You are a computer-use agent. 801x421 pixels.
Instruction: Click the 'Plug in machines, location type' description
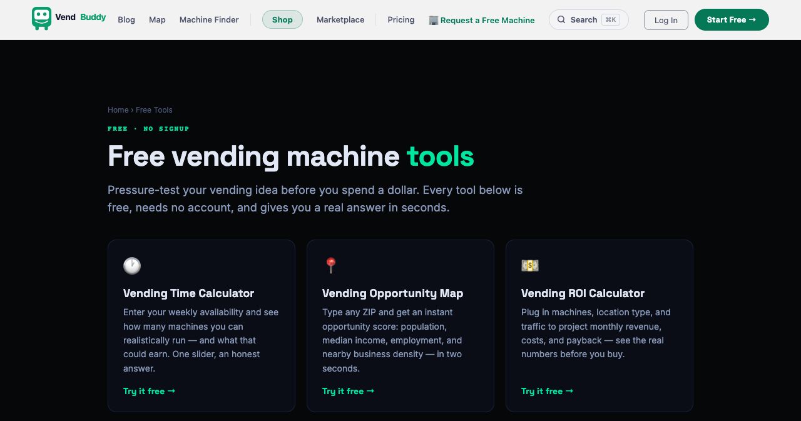pyautogui.click(x=596, y=333)
